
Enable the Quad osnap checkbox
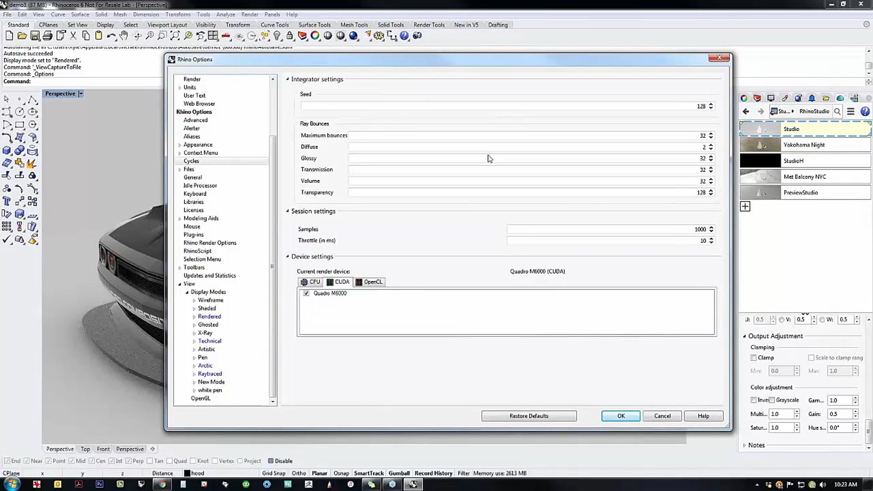[170, 461]
